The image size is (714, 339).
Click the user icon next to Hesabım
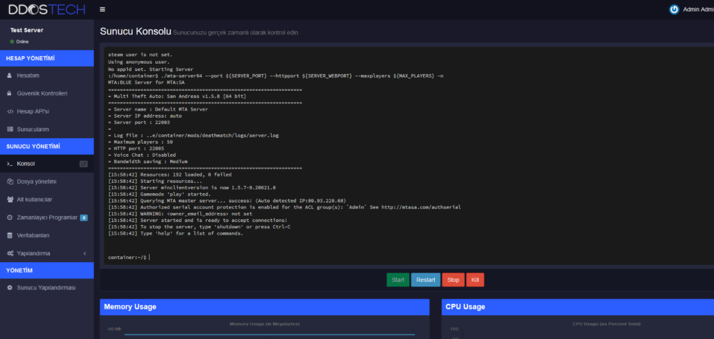tap(10, 76)
